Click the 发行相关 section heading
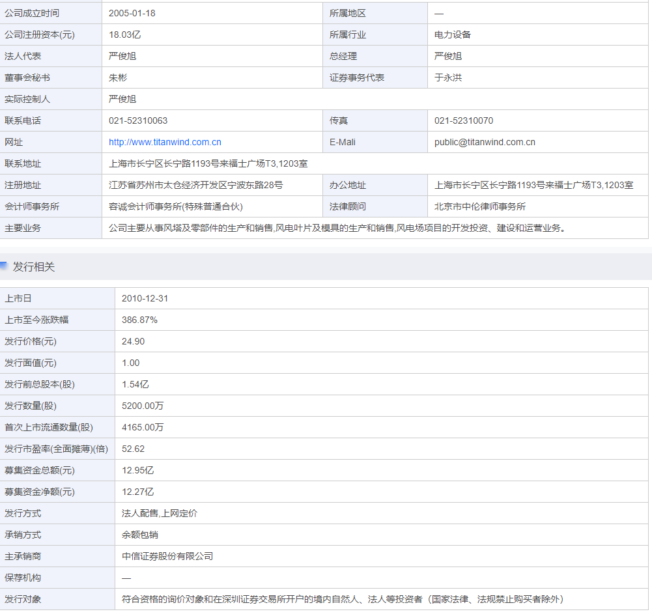 tap(34, 267)
